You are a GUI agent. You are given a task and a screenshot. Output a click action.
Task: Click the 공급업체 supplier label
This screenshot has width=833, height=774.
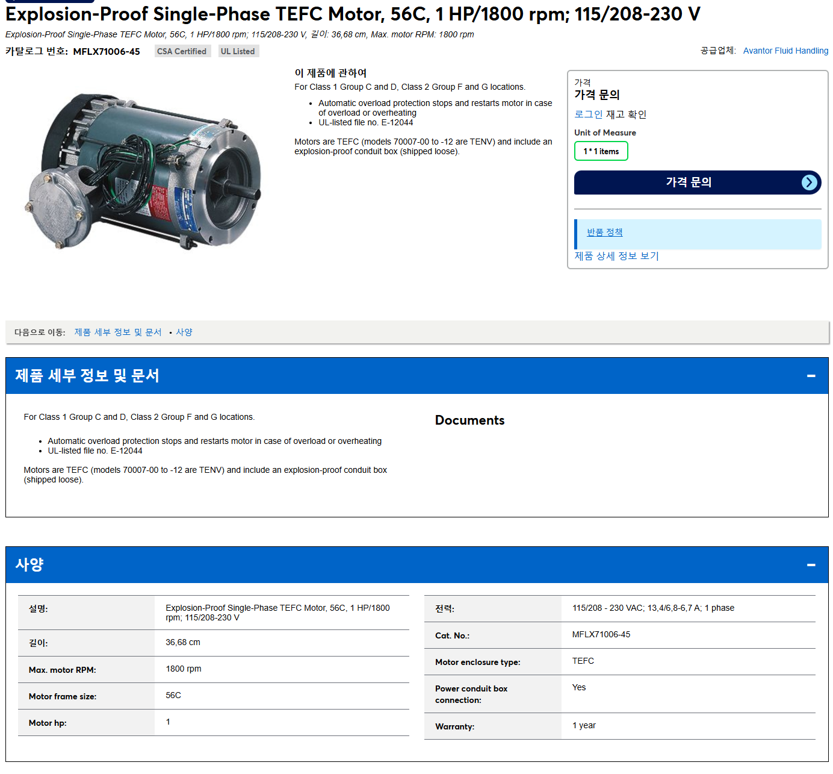[x=718, y=51]
